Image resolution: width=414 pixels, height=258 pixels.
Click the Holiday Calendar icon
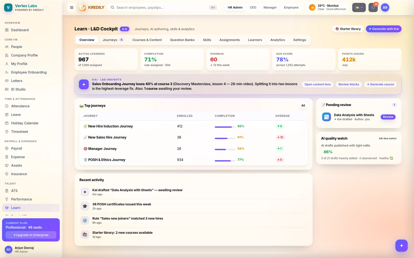(x=7, y=123)
